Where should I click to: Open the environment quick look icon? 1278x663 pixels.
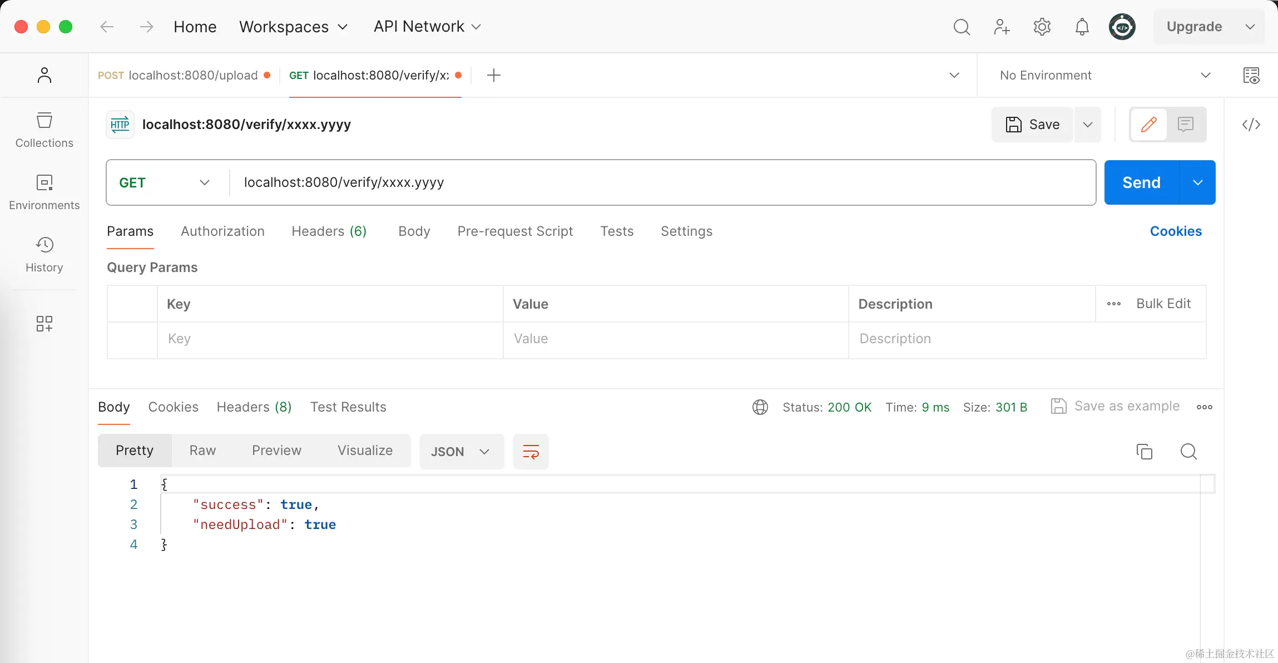1251,75
